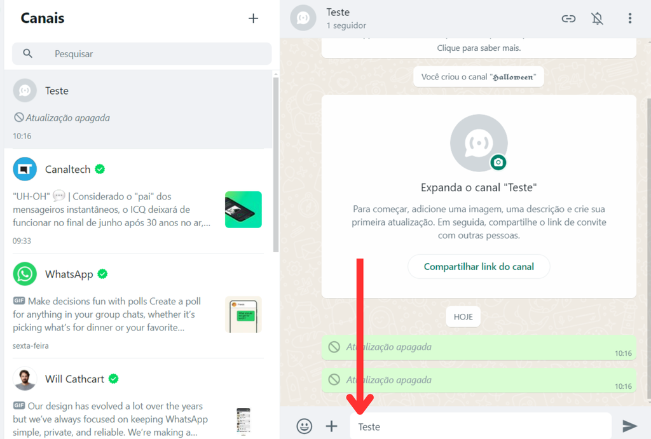Focus the Pesquisar search field
Viewport: 651px width, 439px height.
tap(142, 53)
